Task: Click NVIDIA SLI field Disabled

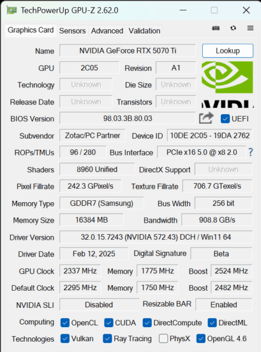Action: 99,305
